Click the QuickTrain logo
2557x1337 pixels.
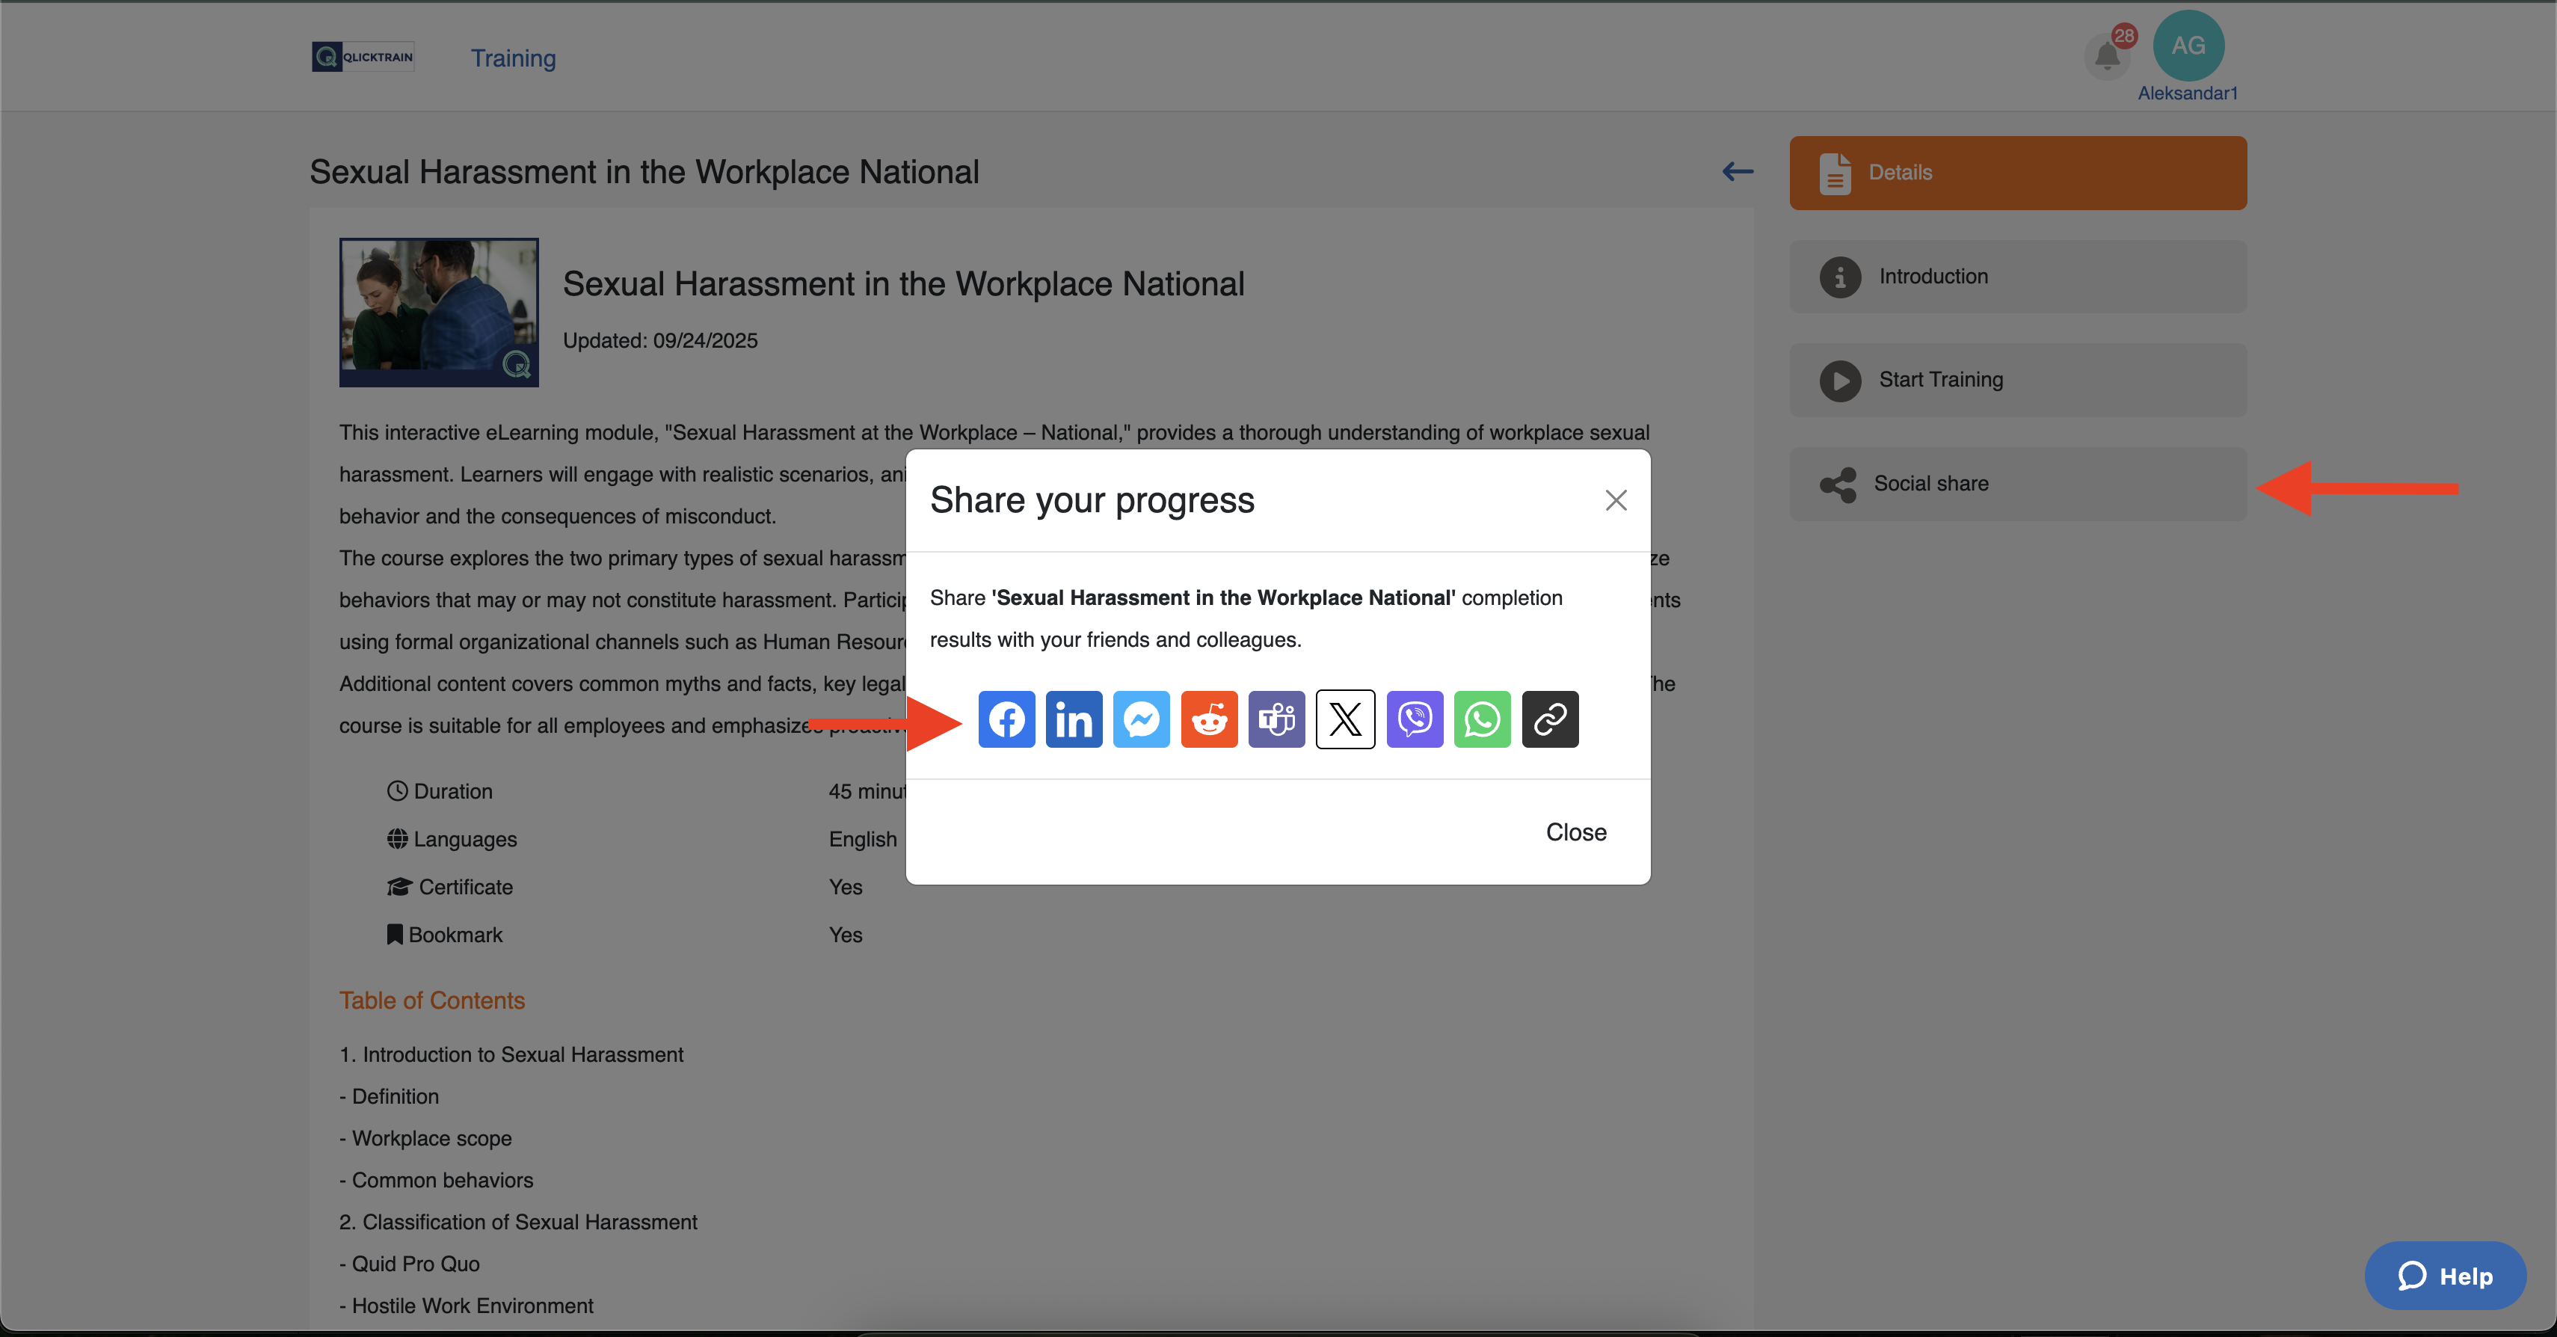363,57
